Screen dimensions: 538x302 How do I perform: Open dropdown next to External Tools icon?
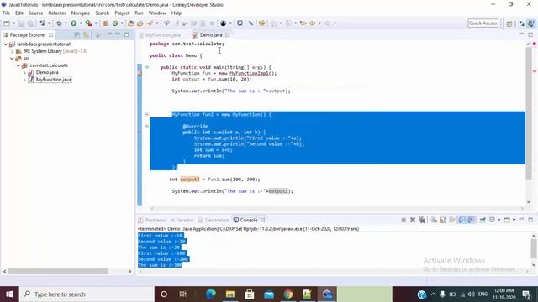pos(96,23)
